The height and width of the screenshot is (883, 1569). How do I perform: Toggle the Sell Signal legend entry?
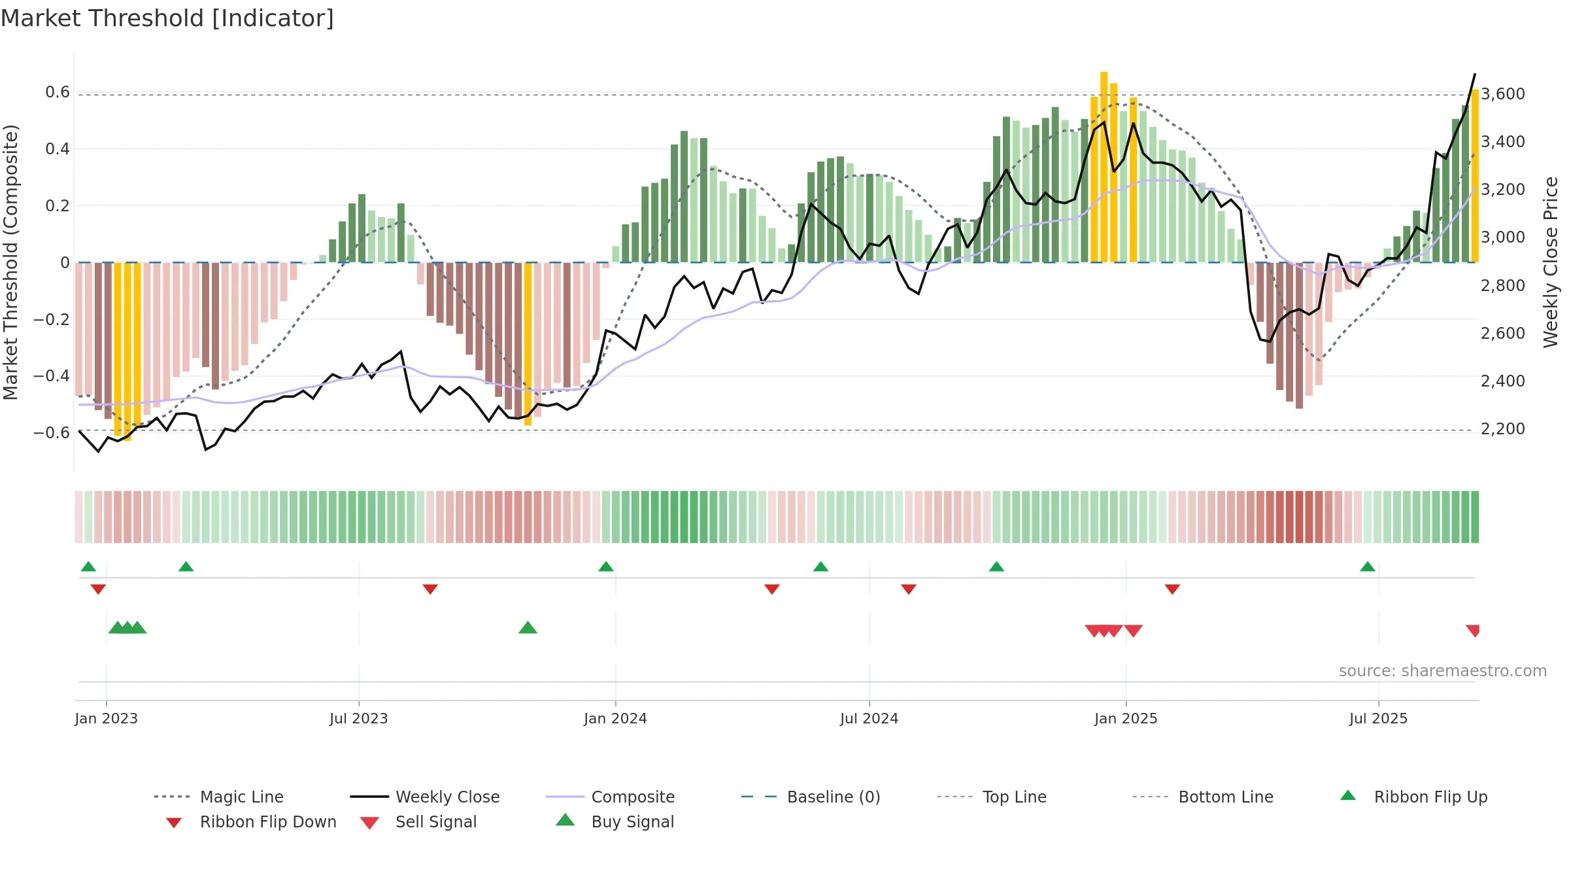[x=418, y=822]
